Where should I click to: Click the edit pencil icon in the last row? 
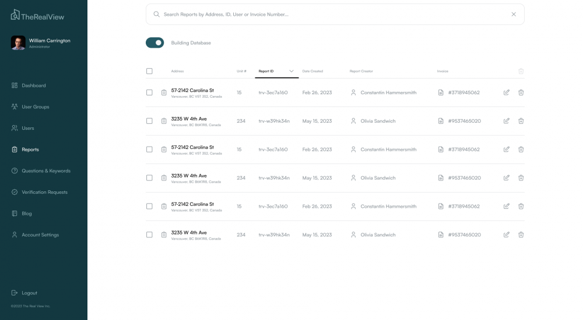(507, 235)
